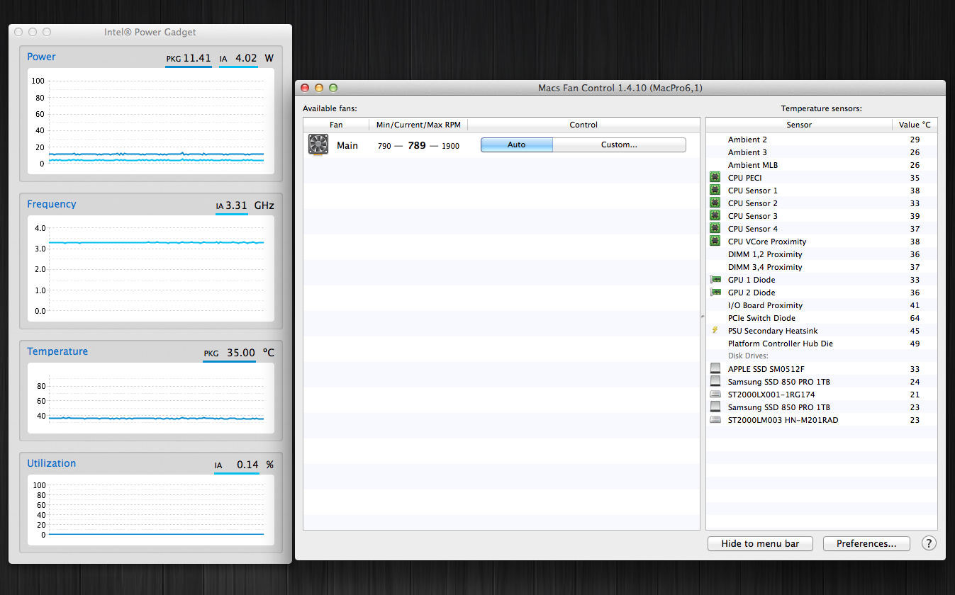Click the PSU Secondary Heatsink lightning icon
Screen dimensions: 955x595
pos(715,331)
